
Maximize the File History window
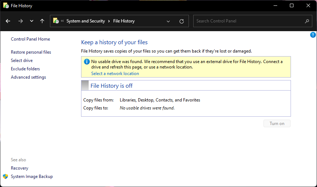tap(292, 5)
